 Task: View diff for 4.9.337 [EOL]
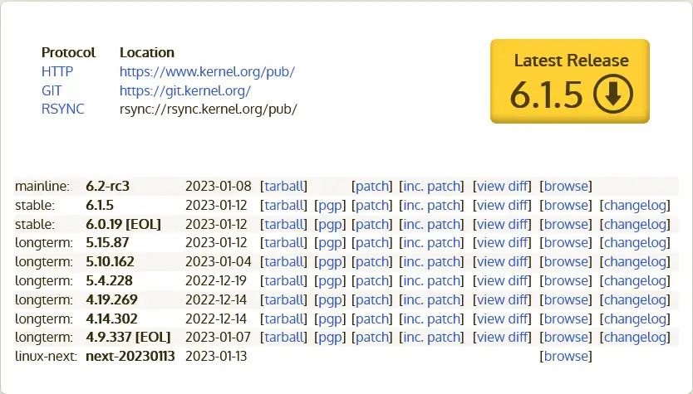point(502,337)
